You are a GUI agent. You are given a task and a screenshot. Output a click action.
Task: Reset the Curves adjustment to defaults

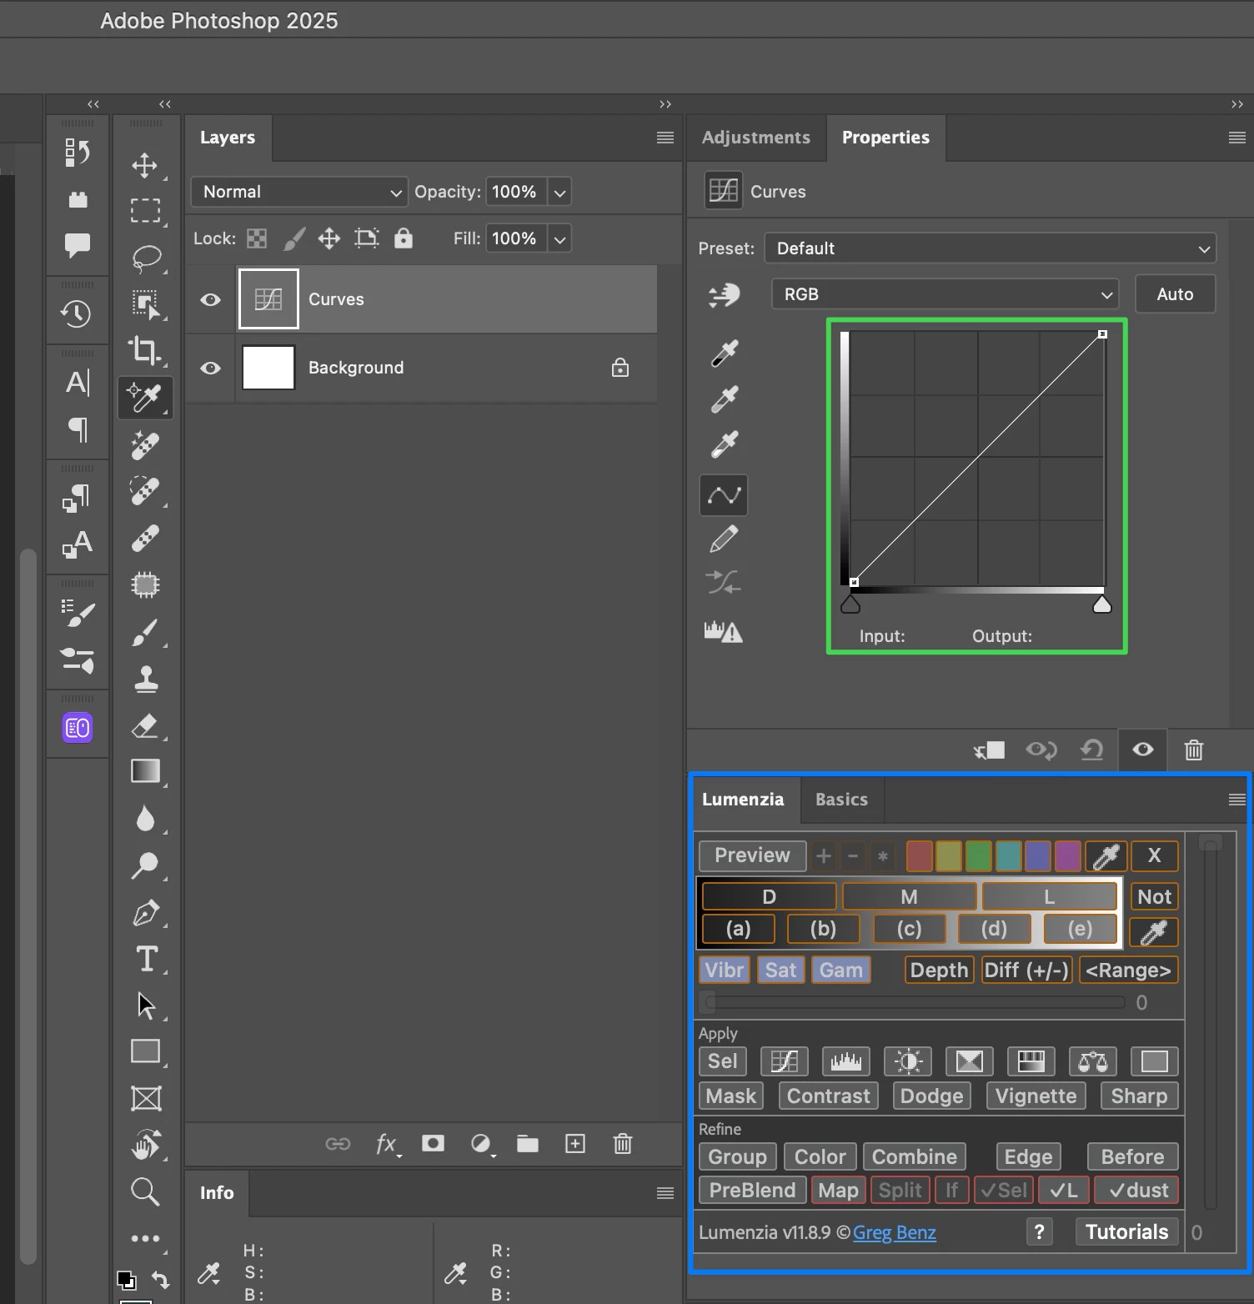tap(1092, 750)
